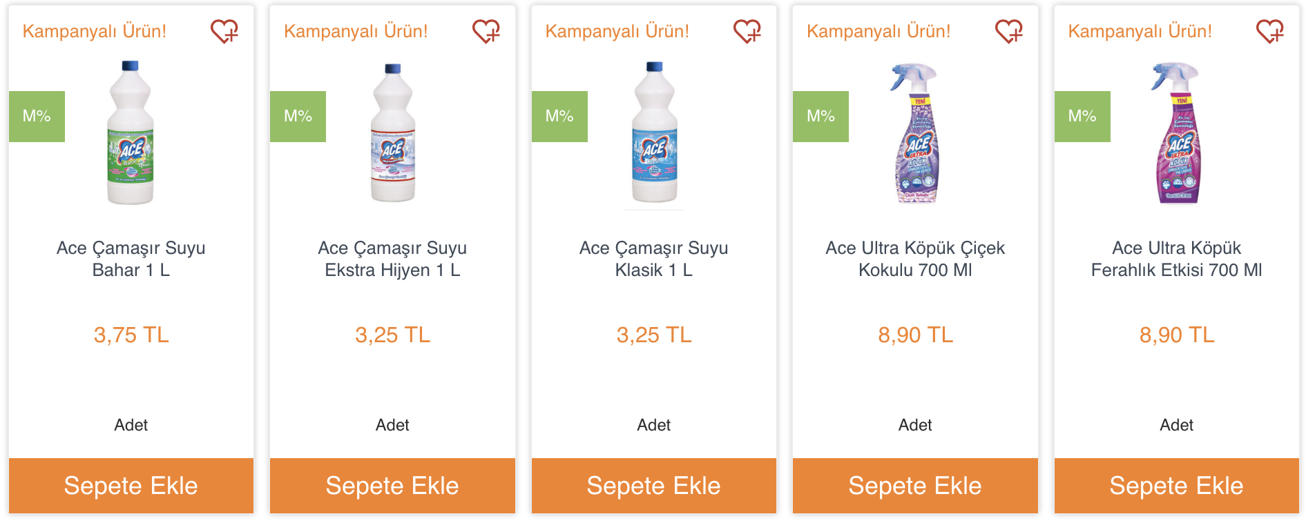Image resolution: width=1315 pixels, height=523 pixels.
Task: Add Ferahlık Etkisi 700 Ml to cart
Action: tap(1177, 486)
